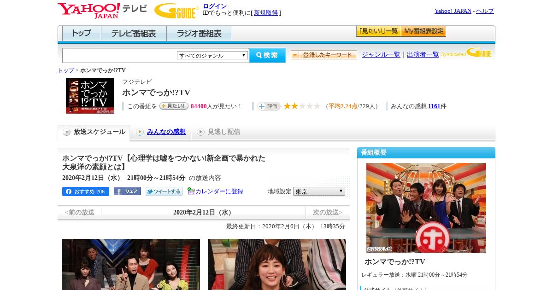Click the ホンマでっか!?TV program title heading

click(x=156, y=93)
